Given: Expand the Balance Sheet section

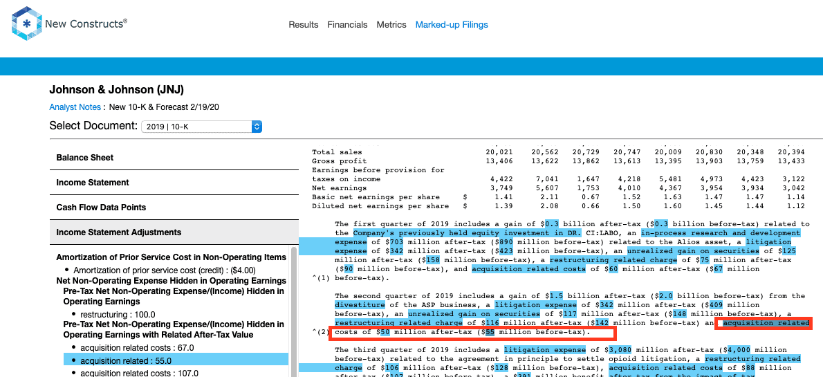Looking at the screenshot, I should point(174,158).
